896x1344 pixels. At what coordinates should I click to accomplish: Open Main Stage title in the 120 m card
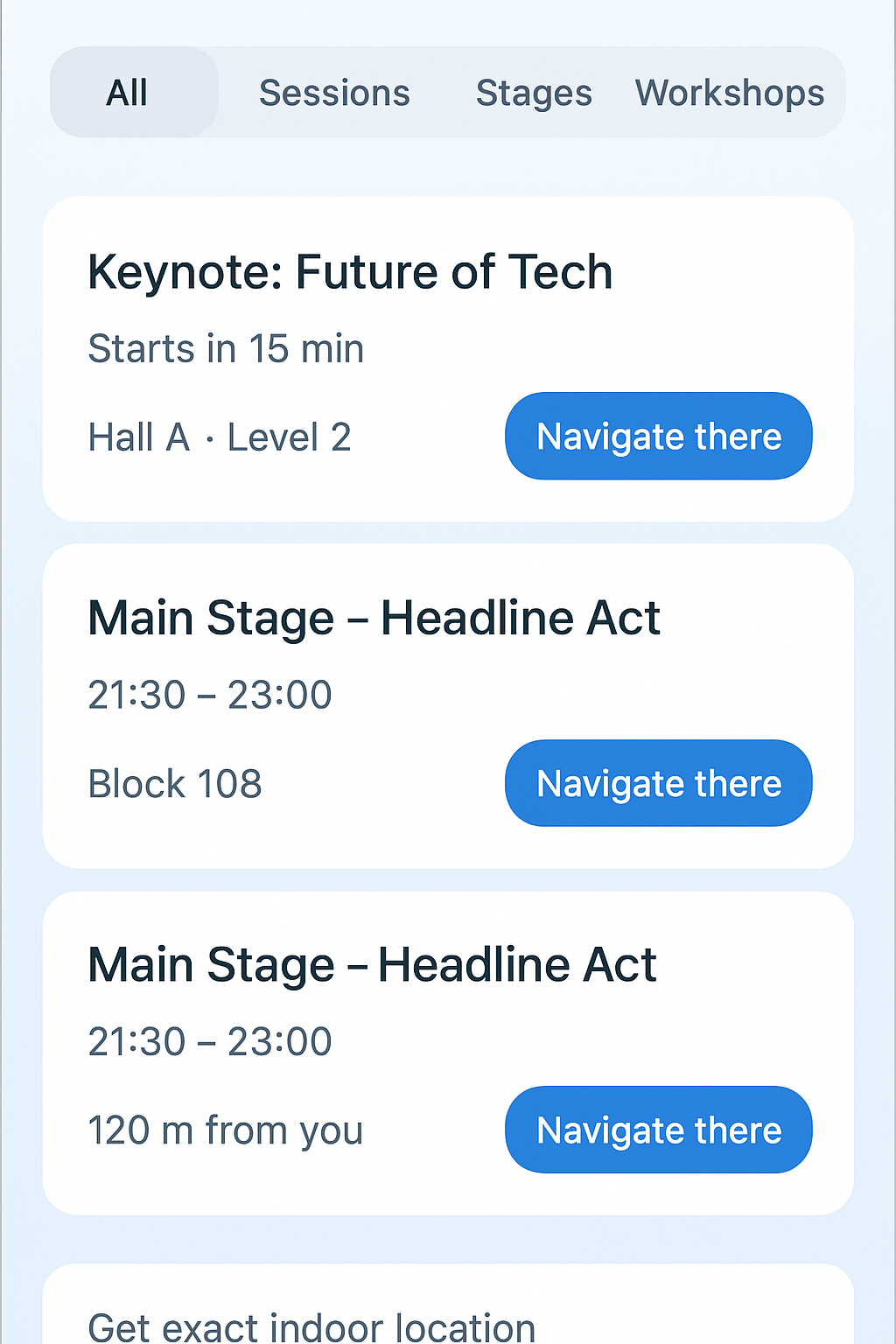coord(372,965)
